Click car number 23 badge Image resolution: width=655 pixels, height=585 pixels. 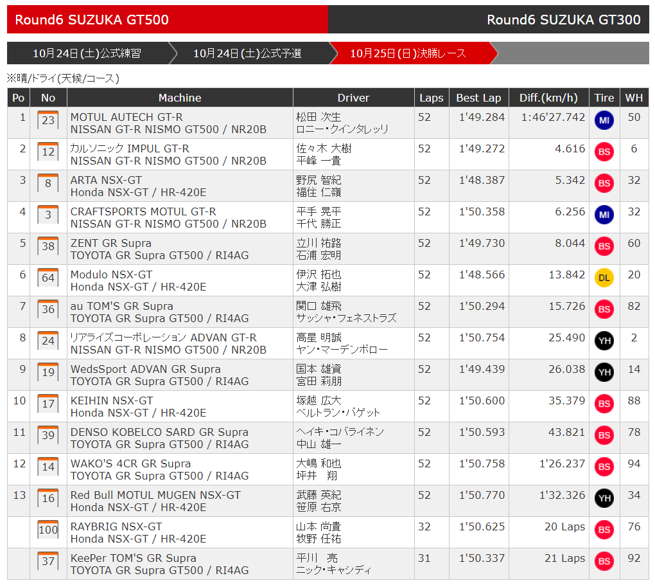tap(48, 120)
